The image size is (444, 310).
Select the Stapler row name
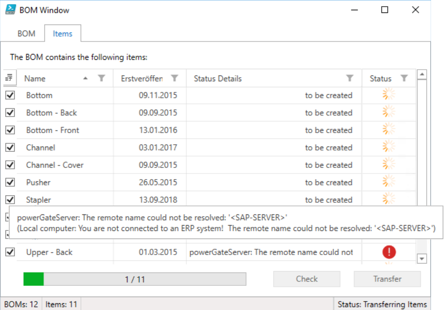coord(38,200)
